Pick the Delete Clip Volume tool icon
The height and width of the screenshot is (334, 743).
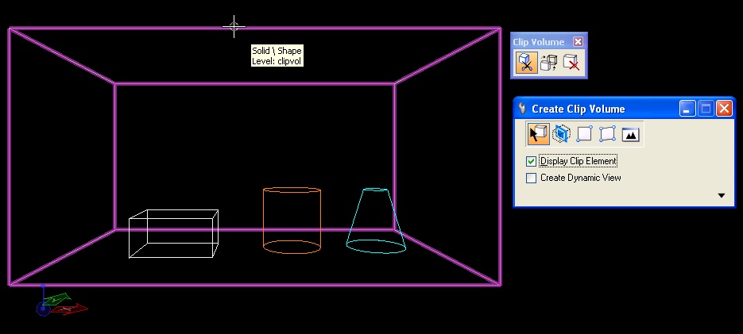tap(571, 63)
